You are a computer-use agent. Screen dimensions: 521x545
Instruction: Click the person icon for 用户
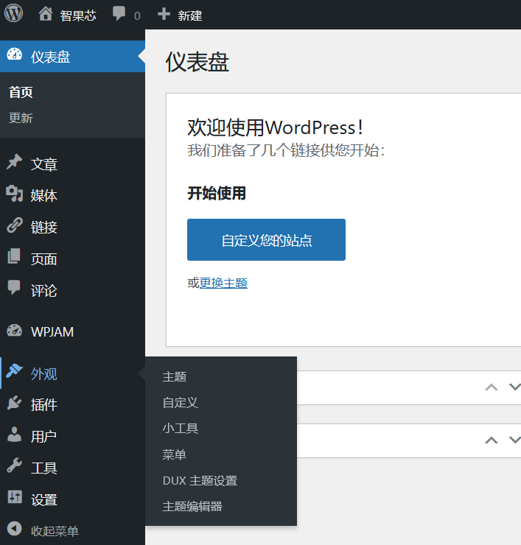14,434
